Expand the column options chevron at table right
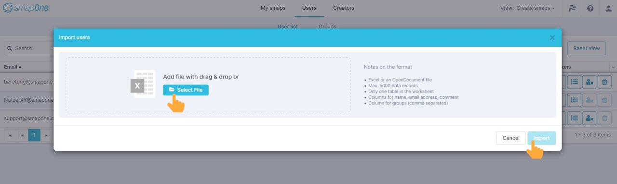Viewport: 617px width, 184px height. [x=613, y=67]
